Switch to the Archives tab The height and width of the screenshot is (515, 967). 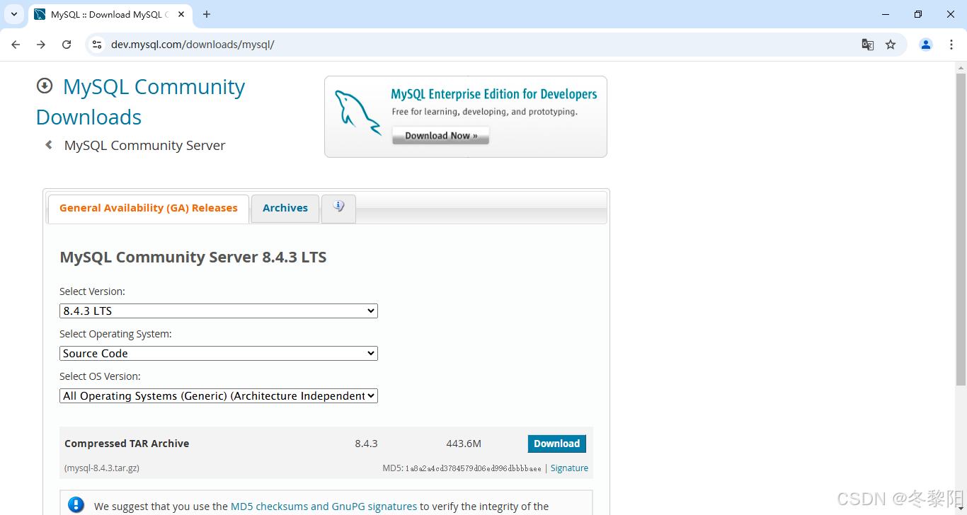click(x=285, y=208)
